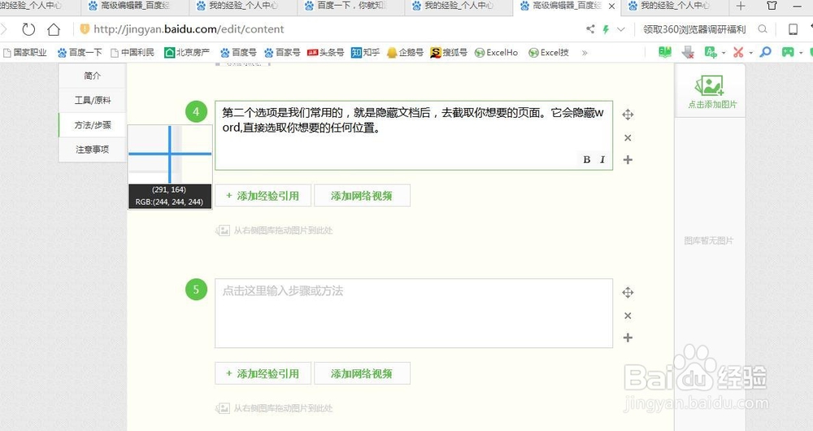
Task: Click the mobile device view icon
Action: [x=793, y=29]
